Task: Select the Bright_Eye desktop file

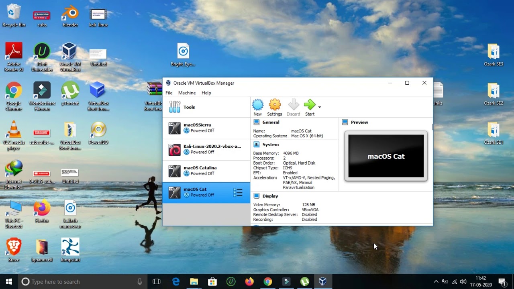Action: [x=183, y=55]
